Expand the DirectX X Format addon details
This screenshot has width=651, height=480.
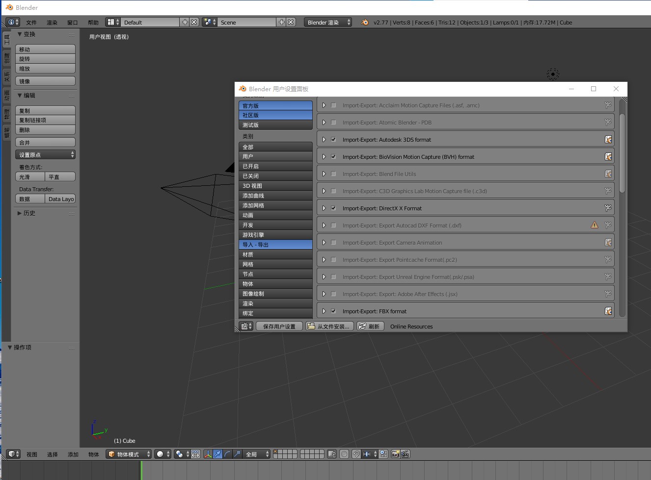click(324, 208)
